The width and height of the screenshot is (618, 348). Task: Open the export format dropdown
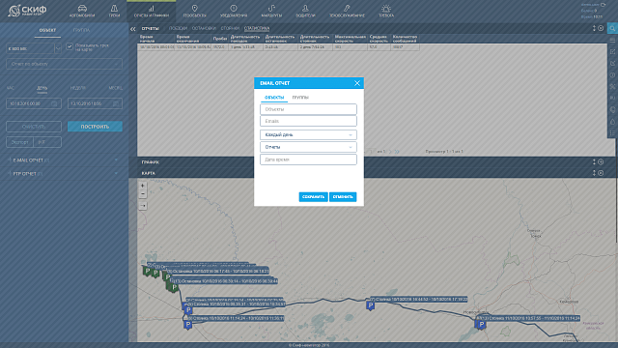(x=47, y=142)
